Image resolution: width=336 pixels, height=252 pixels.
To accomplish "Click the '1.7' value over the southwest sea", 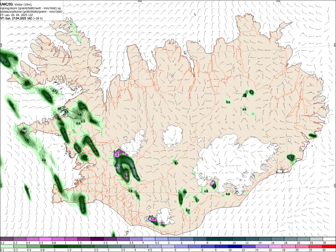I will [x=27, y=189].
